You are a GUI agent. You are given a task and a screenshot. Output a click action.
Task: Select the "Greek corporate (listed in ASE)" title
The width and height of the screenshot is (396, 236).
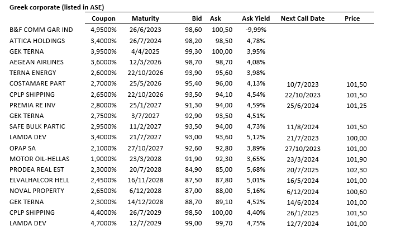pyautogui.click(x=56, y=6)
